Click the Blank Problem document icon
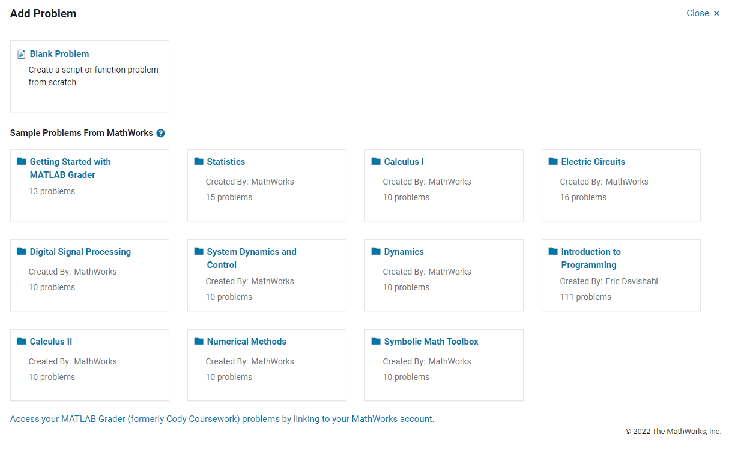This screenshot has width=732, height=452. pyautogui.click(x=22, y=54)
